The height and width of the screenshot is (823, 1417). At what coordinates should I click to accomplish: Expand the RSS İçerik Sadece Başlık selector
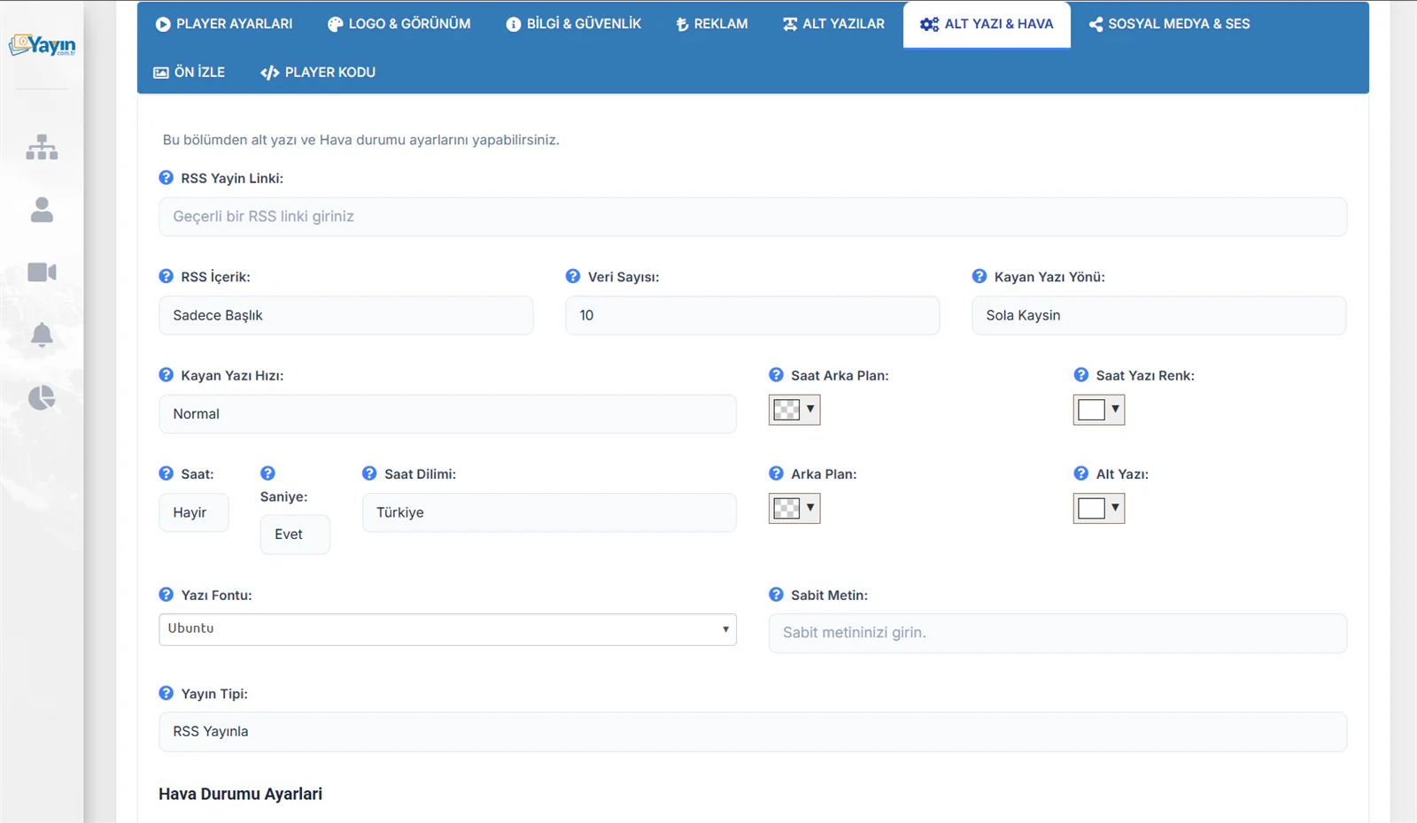(x=346, y=315)
